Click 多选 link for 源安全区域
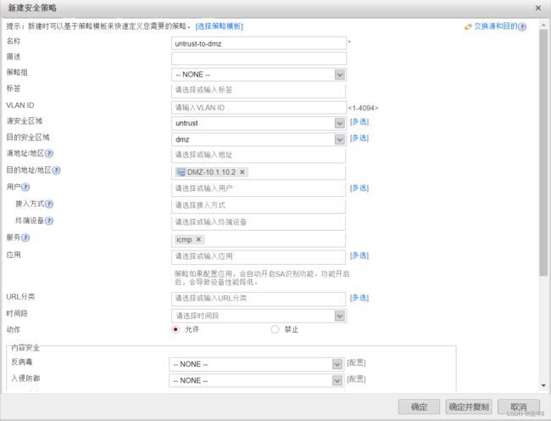The height and width of the screenshot is (421, 551). 359,121
